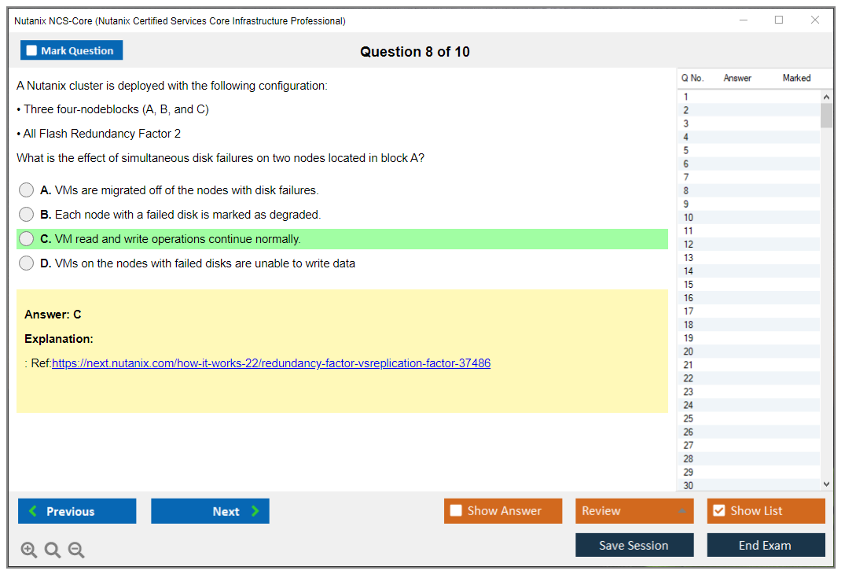Click the reset zoom magnifier icon

53,550
